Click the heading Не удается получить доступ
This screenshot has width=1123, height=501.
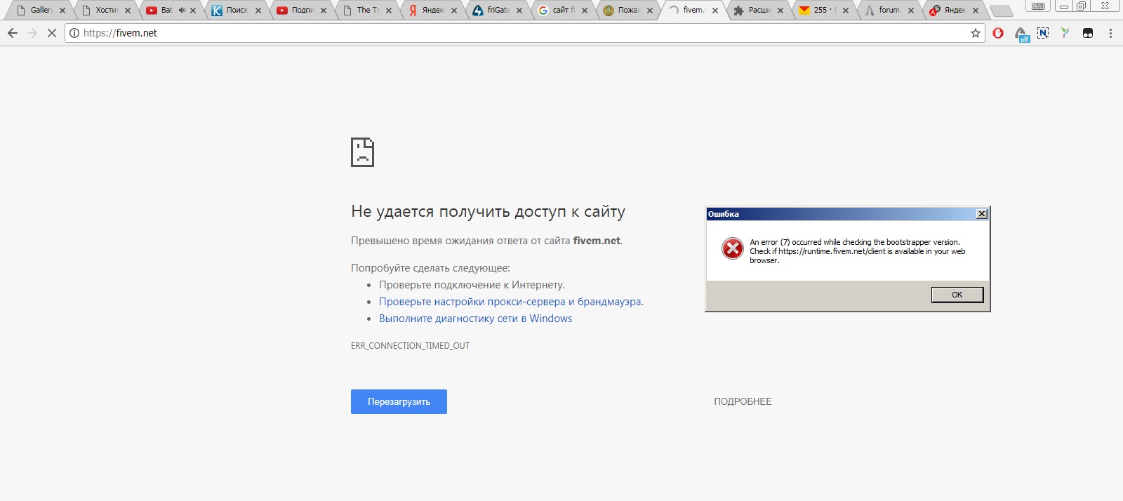[488, 212]
